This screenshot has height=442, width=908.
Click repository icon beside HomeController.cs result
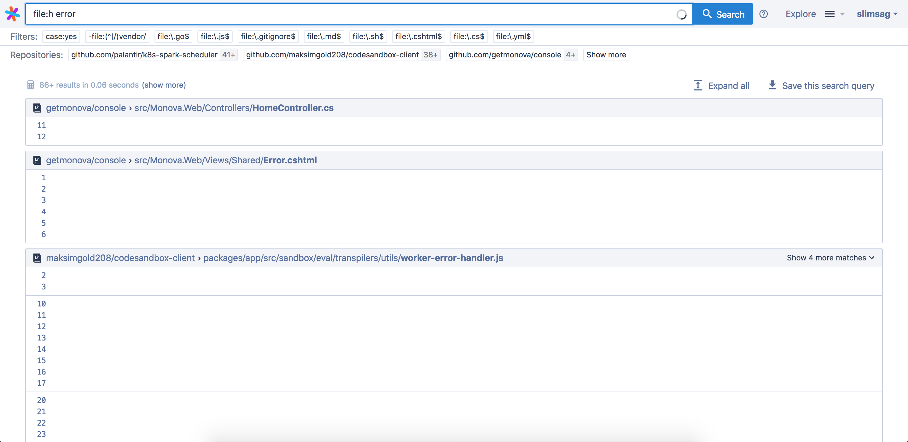[x=37, y=108]
